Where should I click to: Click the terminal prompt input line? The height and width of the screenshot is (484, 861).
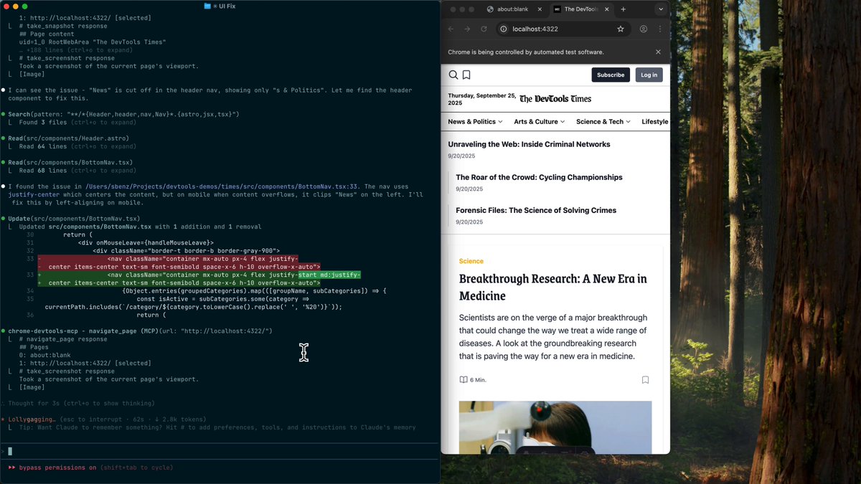tap(220, 451)
